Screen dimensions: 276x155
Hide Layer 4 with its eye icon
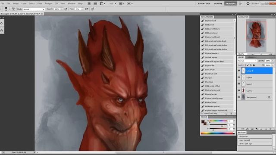(x=239, y=77)
